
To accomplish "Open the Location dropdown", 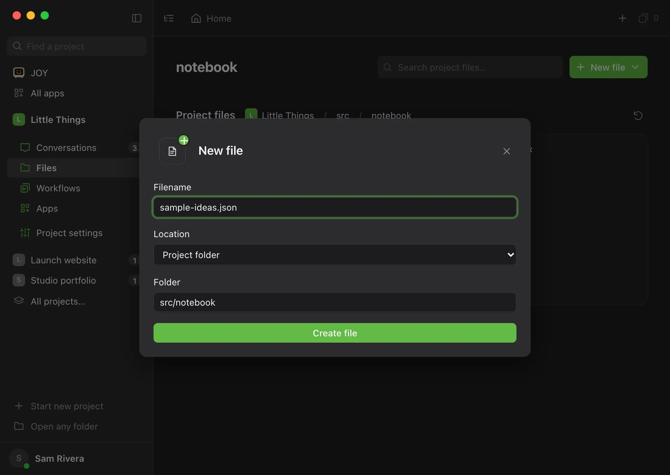I will [335, 255].
